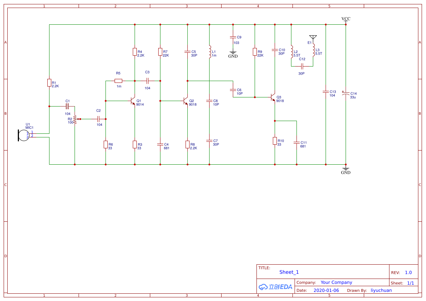The height and width of the screenshot is (301, 426).
Task: Select capacitor C9 symbol
Action: [233, 37]
